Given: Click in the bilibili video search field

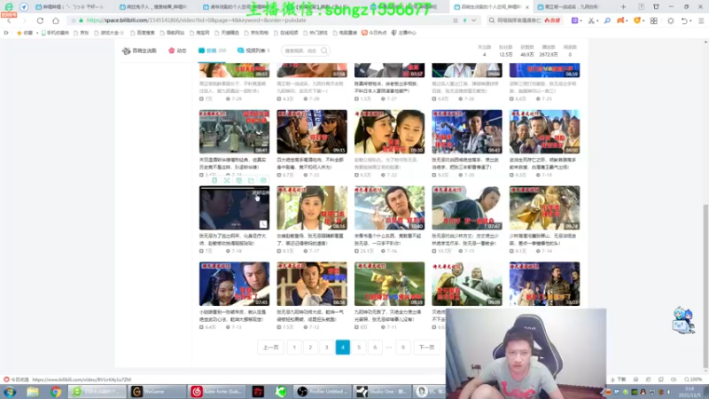Looking at the screenshot, I should [x=300, y=51].
